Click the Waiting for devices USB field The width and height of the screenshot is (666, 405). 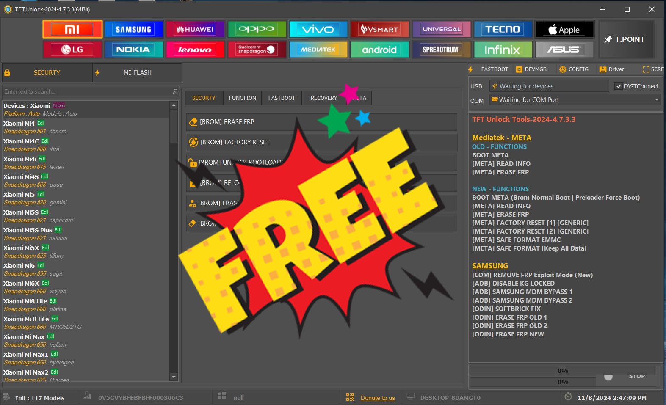[549, 86]
